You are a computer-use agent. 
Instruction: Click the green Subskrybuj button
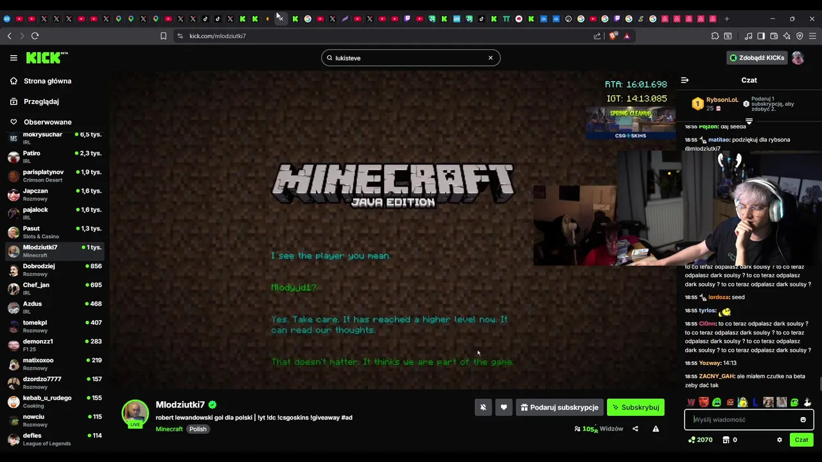click(636, 407)
